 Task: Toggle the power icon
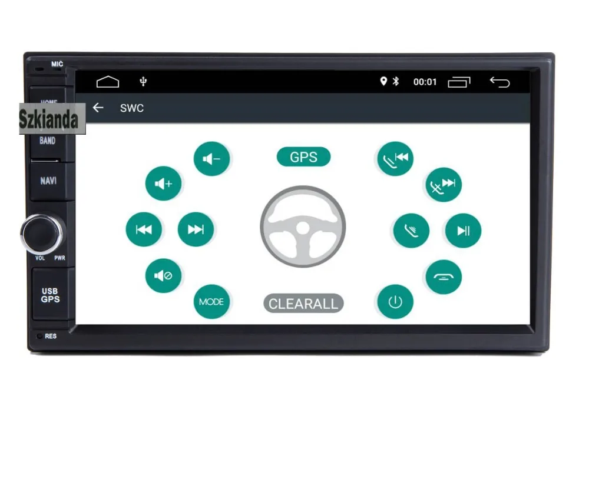[395, 302]
